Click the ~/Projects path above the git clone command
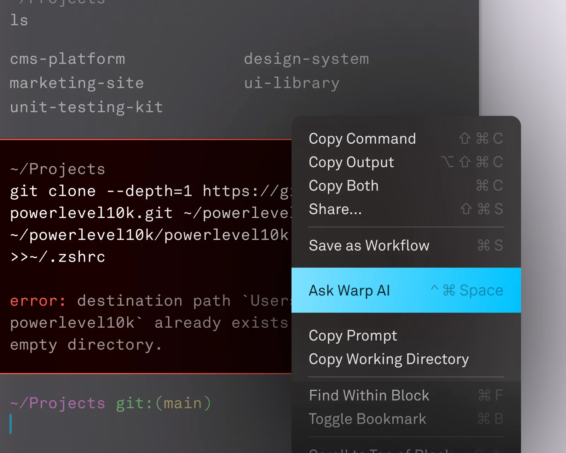 pyautogui.click(x=57, y=168)
